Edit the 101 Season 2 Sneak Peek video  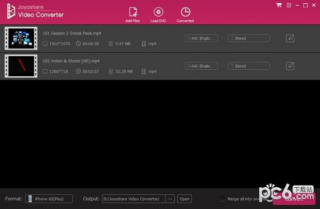point(290,38)
